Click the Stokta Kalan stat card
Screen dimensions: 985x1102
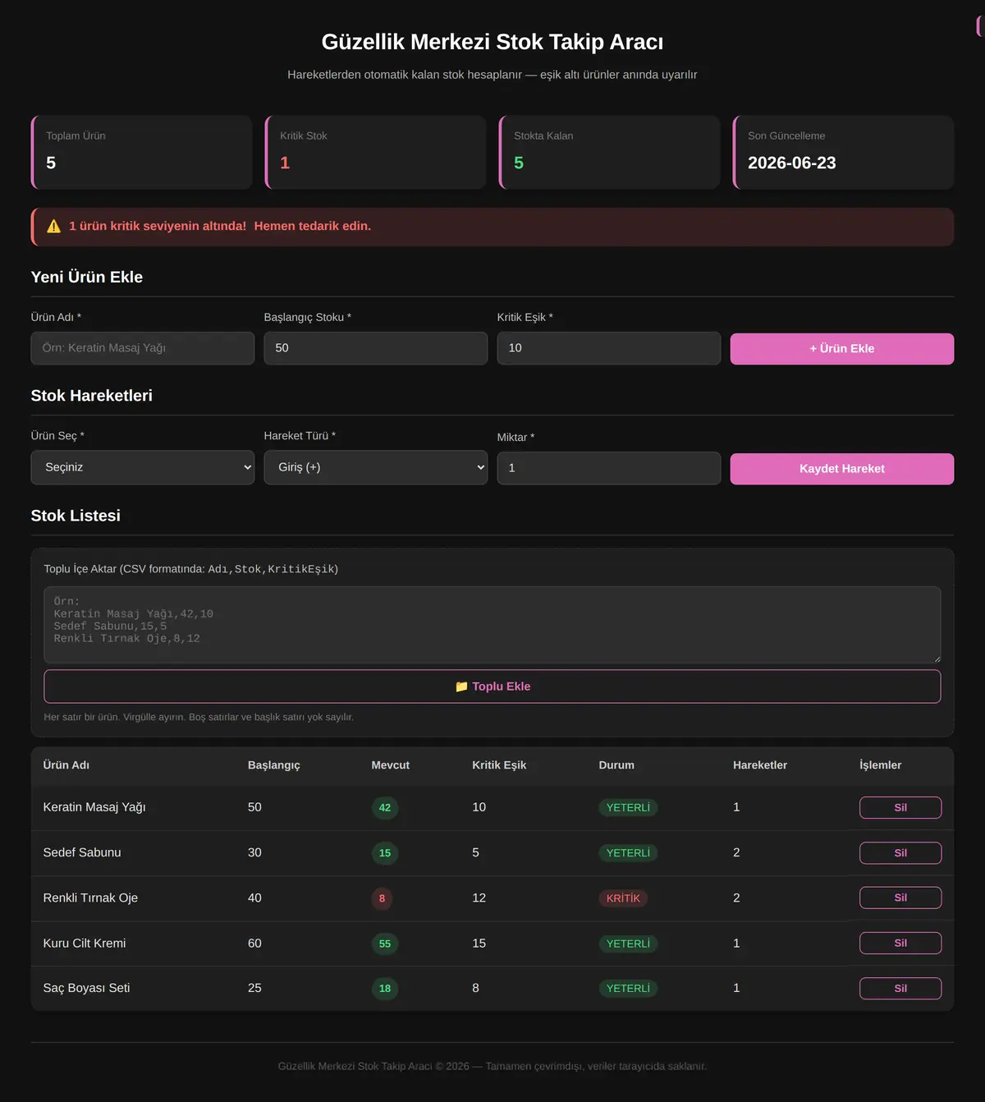click(610, 152)
